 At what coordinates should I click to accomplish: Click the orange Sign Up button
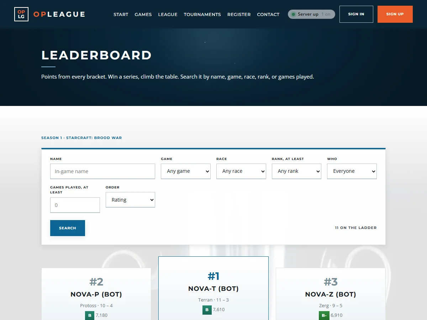pyautogui.click(x=395, y=14)
